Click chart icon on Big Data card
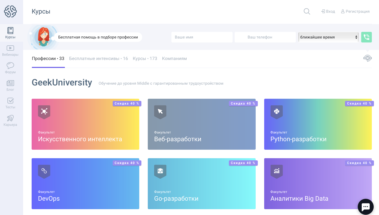The width and height of the screenshot is (379, 215). pos(277,171)
